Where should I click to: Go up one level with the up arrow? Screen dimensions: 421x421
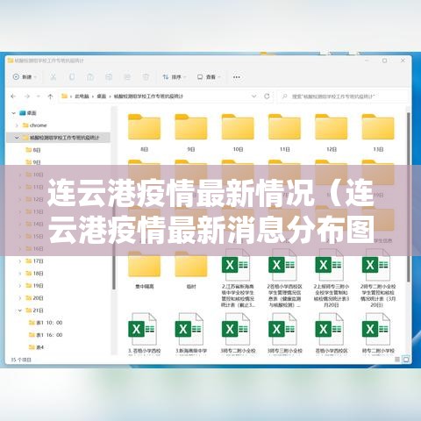[x=50, y=96]
